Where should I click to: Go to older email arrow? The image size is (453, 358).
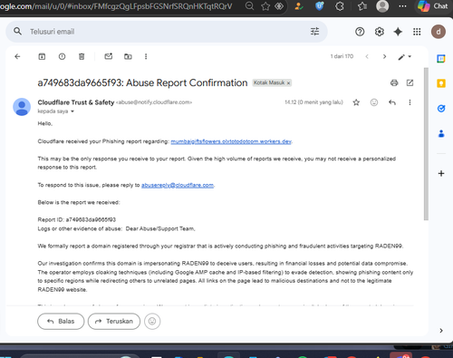pyautogui.click(x=384, y=56)
